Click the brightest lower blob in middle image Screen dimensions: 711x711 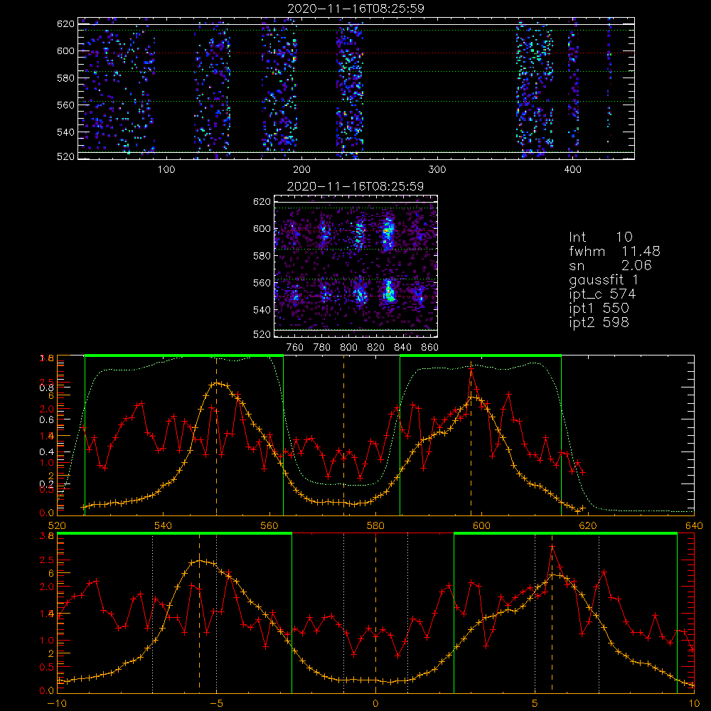pos(389,293)
